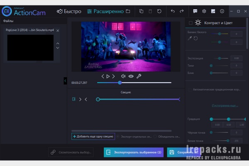The image size is (249, 166).
Task: Select Объединить секции radio option
Action: [x=155, y=137]
